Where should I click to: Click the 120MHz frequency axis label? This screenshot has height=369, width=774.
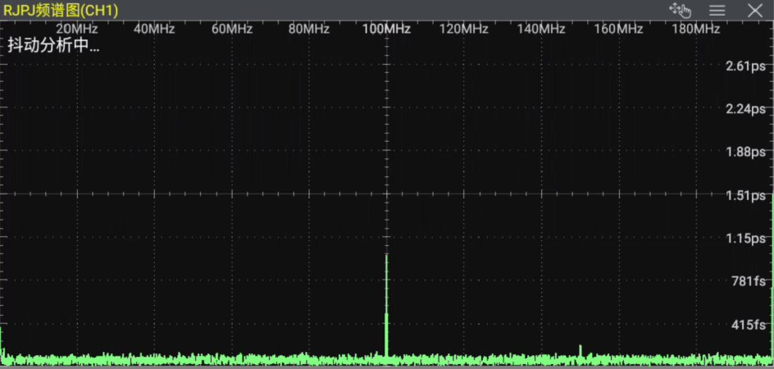(x=463, y=30)
